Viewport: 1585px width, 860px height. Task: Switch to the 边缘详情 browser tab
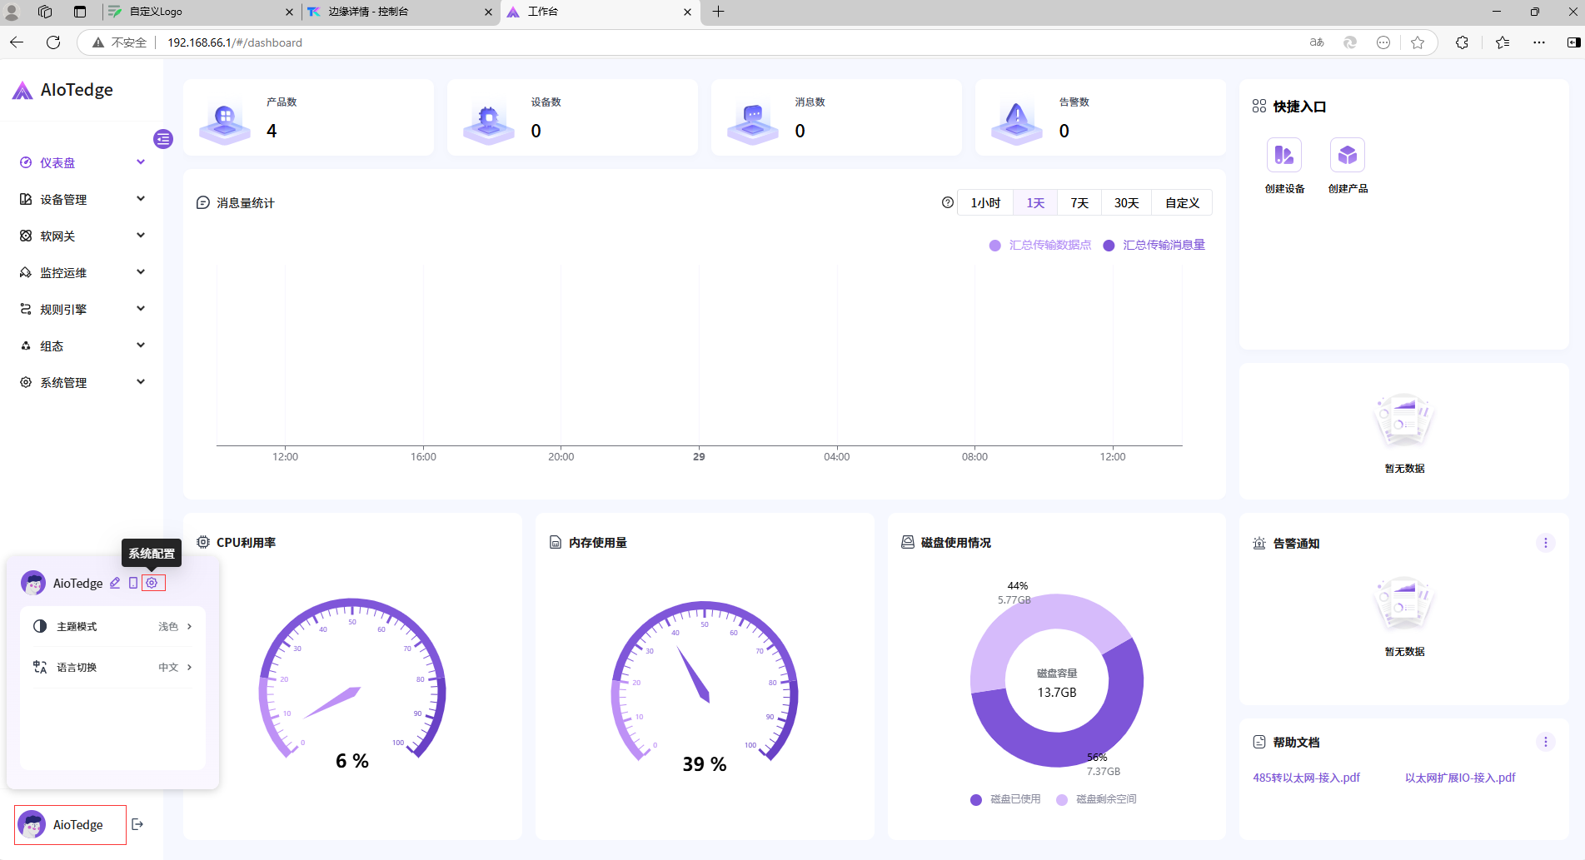click(391, 12)
